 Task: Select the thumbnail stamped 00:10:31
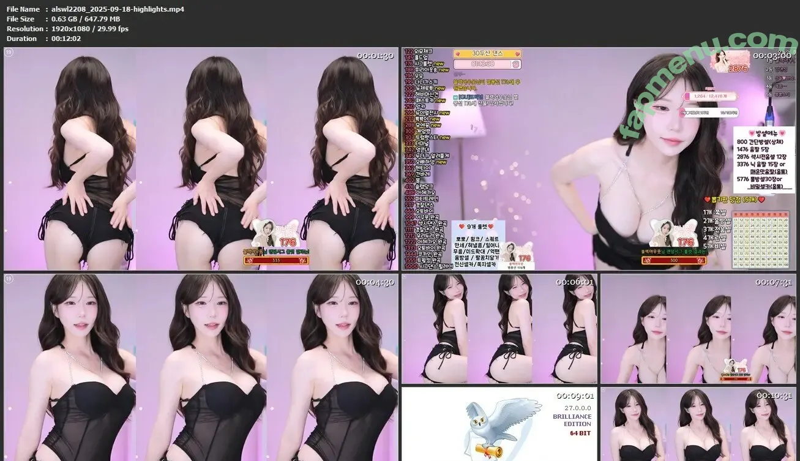(698, 424)
